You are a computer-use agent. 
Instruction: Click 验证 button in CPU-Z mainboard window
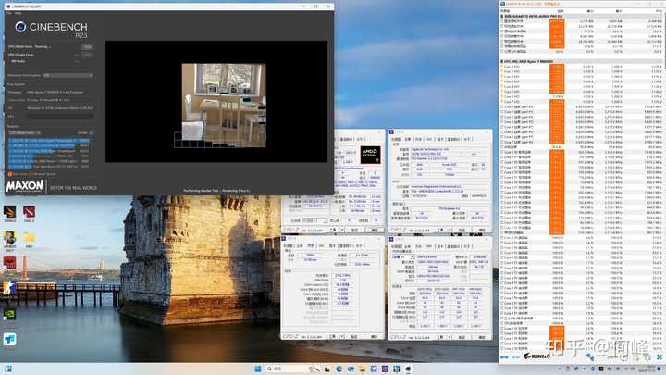[462, 230]
